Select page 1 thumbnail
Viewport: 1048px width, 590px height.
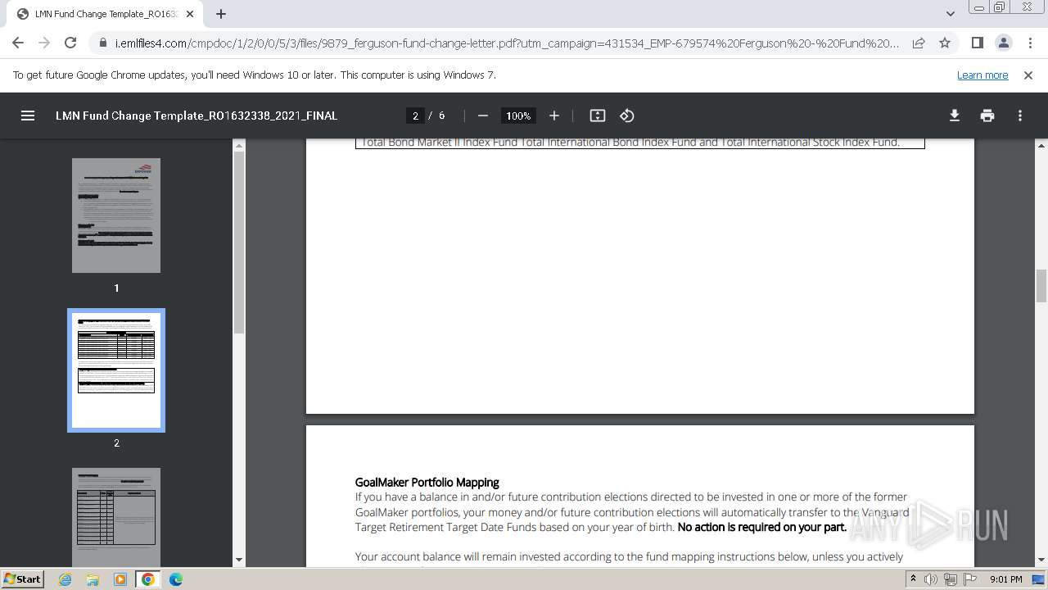click(116, 216)
